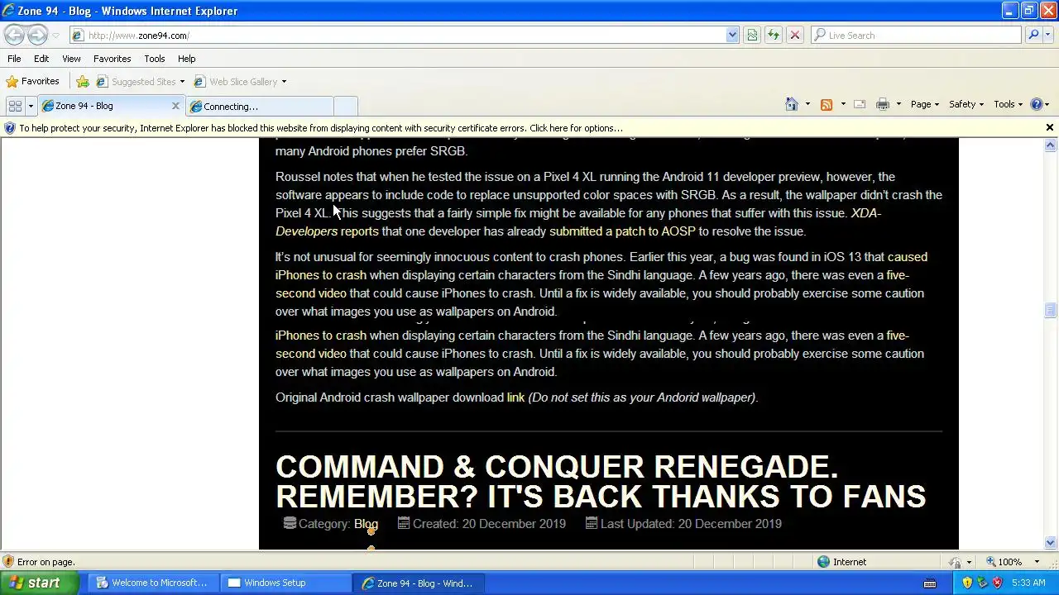Open submitted a patch to AOSP link

coord(622,231)
